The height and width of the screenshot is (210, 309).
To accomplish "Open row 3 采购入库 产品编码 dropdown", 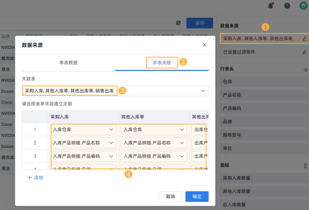I will 83,156.
